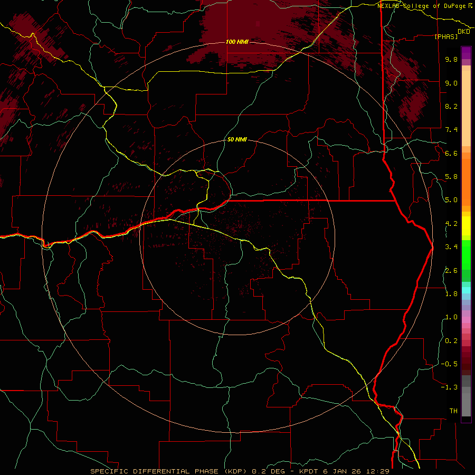Click the 4.2 legend value
Image resolution: width=475 pixels, height=475 pixels.
tap(451, 224)
